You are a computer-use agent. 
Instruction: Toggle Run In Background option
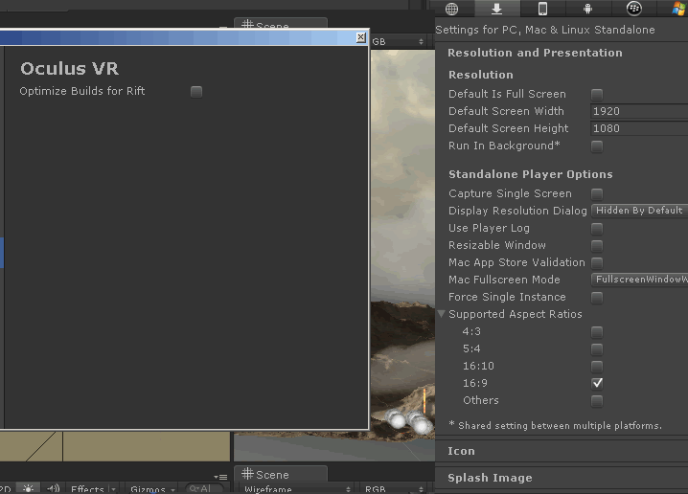coord(597,146)
